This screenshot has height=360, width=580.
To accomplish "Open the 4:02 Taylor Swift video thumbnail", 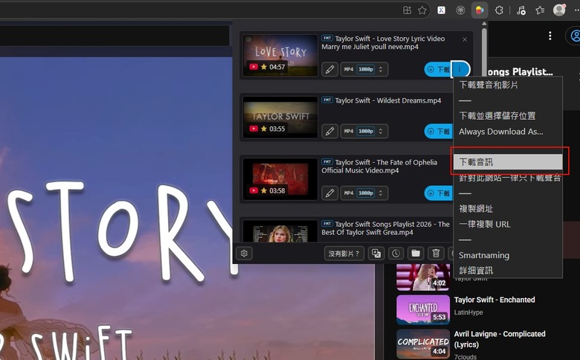I will pyautogui.click(x=423, y=277).
